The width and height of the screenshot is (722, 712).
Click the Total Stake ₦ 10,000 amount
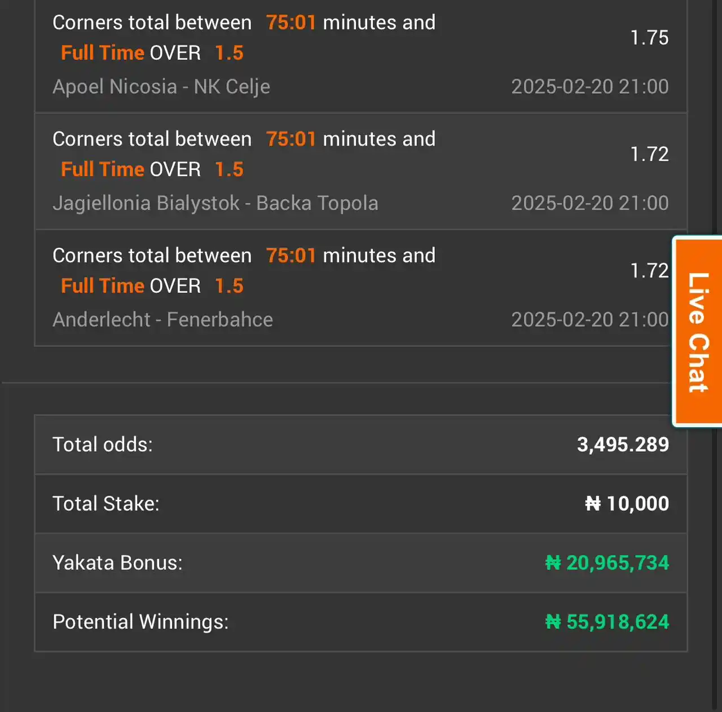627,503
